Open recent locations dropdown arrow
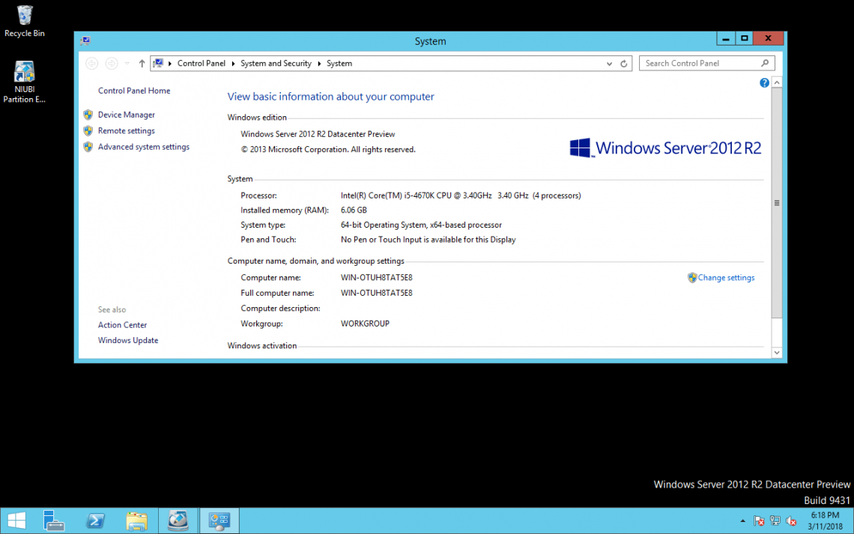This screenshot has height=534, width=854. click(x=127, y=64)
